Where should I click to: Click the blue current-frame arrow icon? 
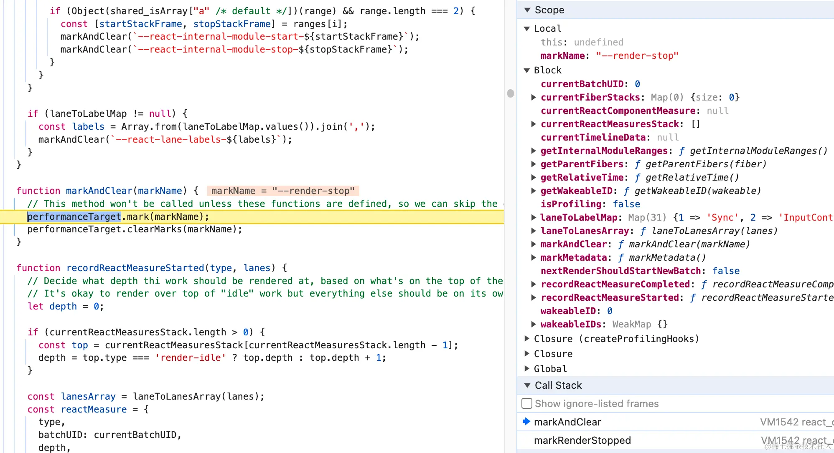526,422
